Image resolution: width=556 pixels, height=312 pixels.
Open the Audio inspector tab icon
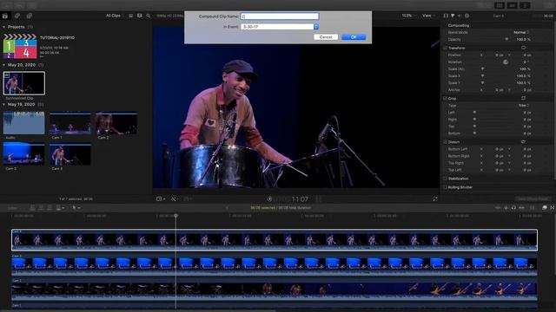coord(460,16)
